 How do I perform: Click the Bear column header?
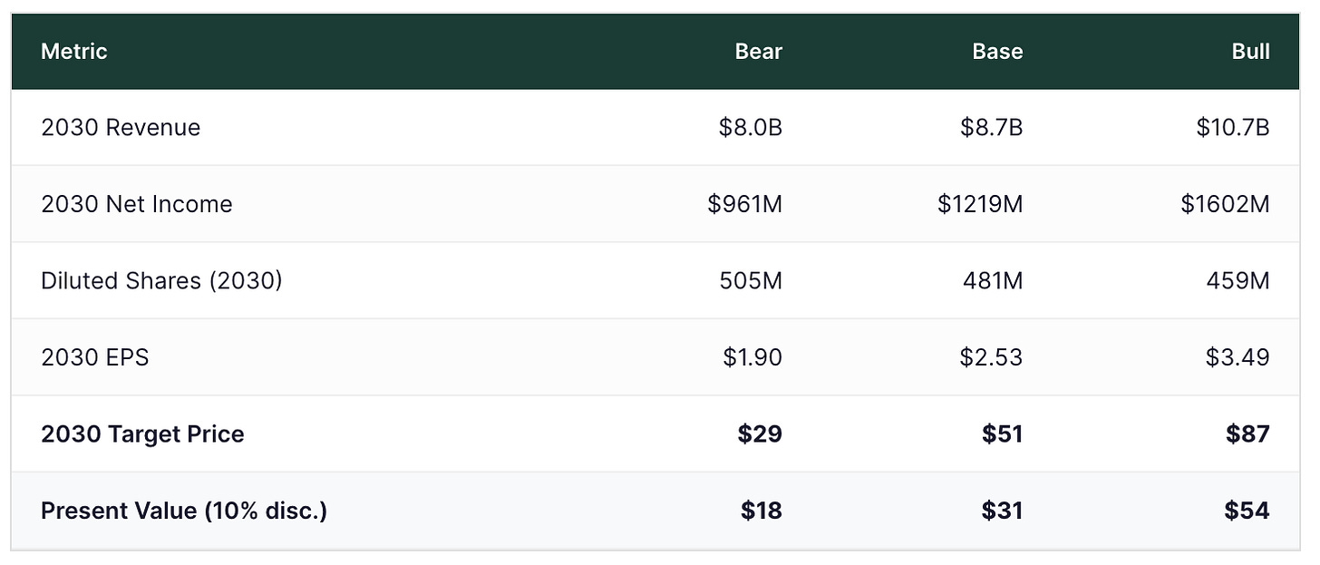click(x=758, y=52)
